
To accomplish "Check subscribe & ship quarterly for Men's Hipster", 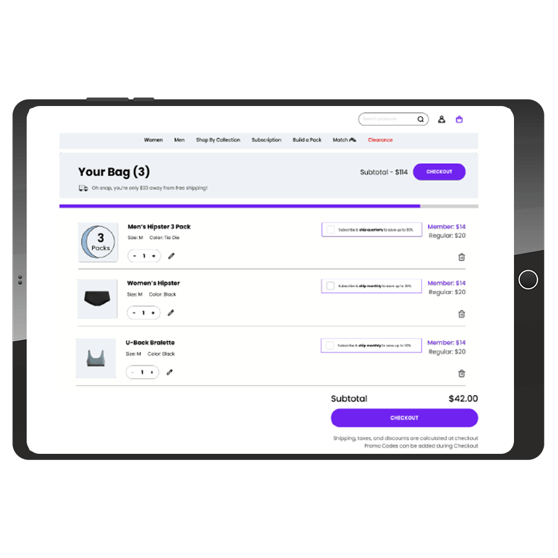I will [330, 229].
